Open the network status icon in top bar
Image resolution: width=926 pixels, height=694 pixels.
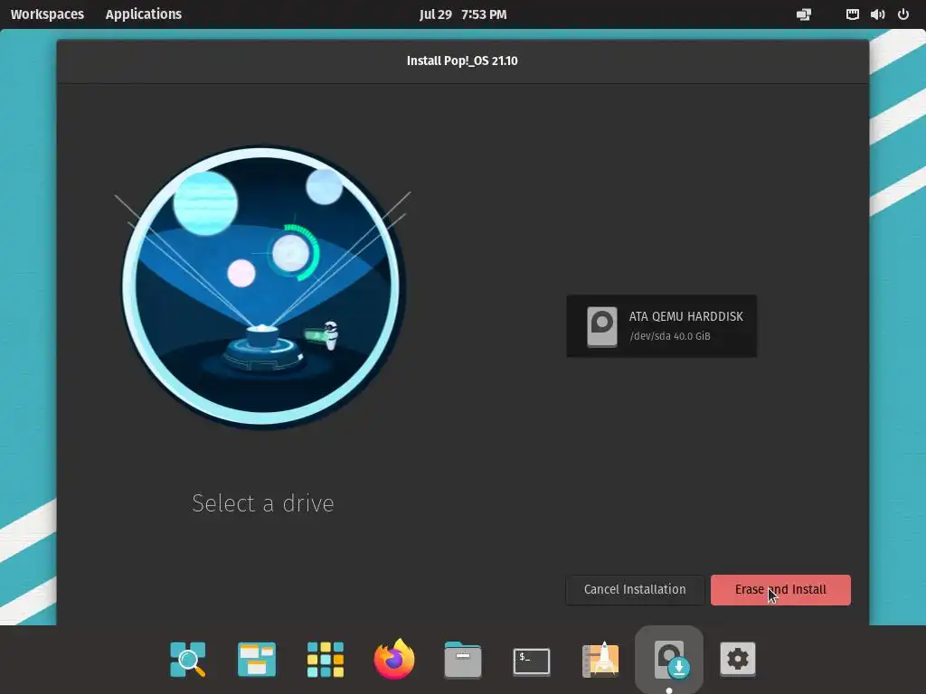tap(804, 14)
